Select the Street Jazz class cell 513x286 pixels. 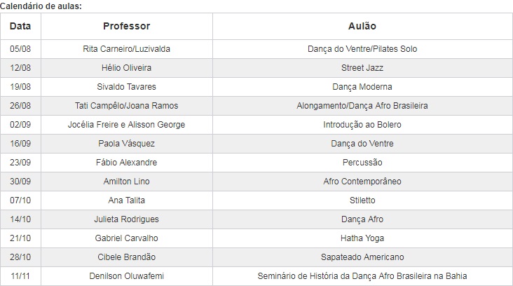coord(362,68)
